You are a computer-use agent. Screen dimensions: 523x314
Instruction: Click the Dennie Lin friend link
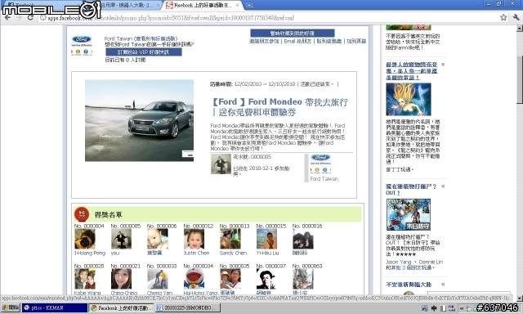(431, 262)
